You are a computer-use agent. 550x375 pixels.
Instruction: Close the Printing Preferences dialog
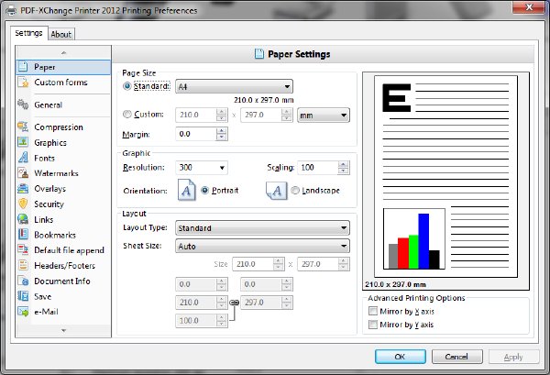point(529,7)
